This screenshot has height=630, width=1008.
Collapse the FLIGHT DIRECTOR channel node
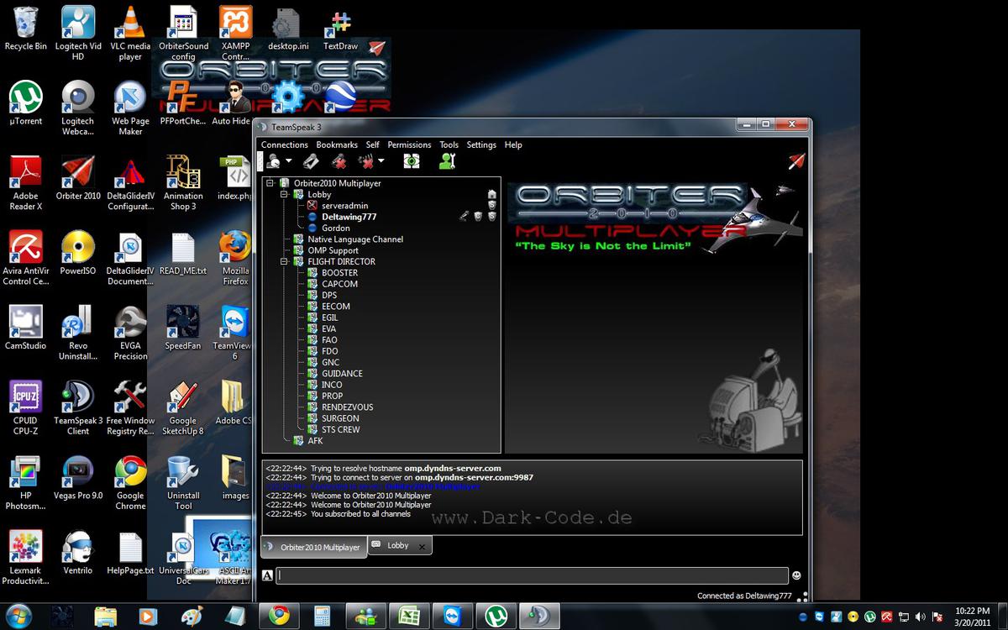(284, 261)
